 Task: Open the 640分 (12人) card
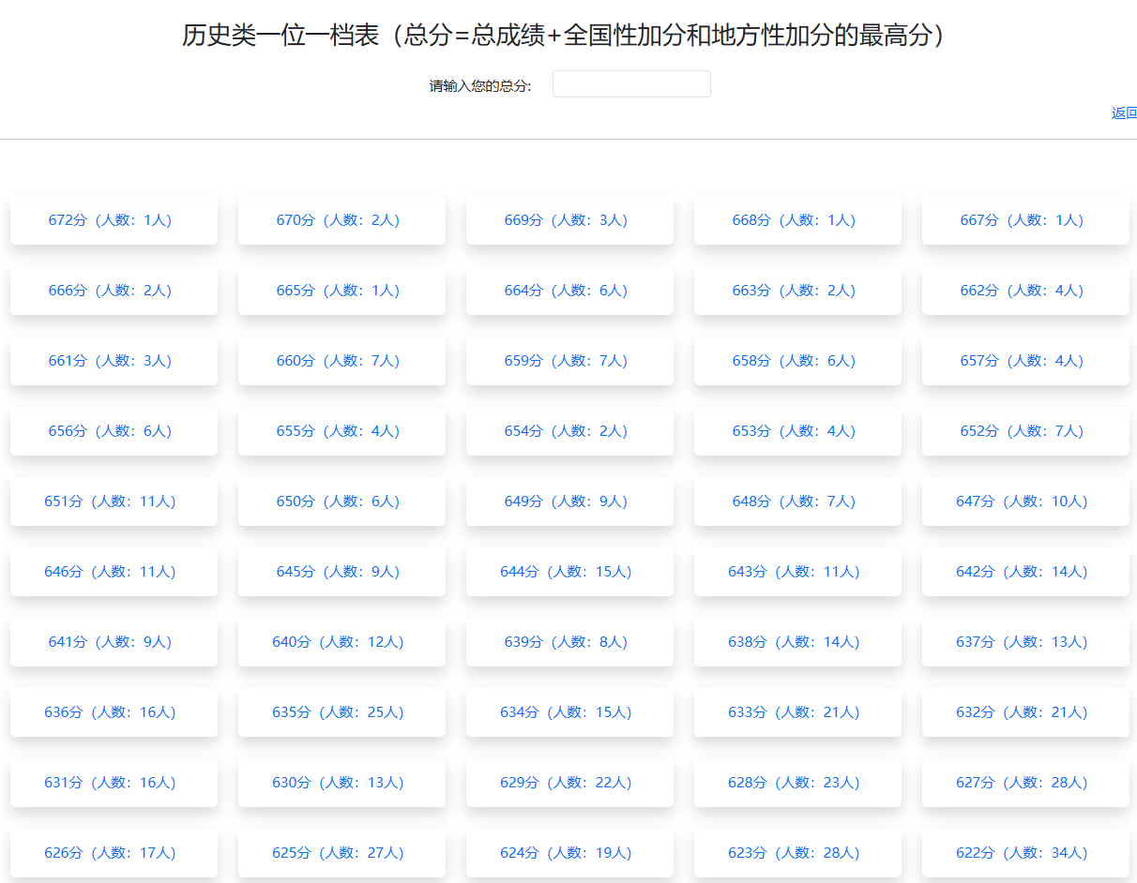(341, 642)
